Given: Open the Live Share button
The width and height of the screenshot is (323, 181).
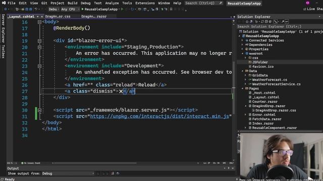Looking at the screenshot, I should pyautogui.click(x=313, y=9).
